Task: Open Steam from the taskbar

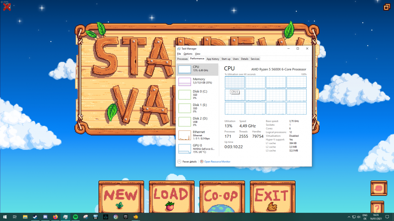Action: pos(35,217)
